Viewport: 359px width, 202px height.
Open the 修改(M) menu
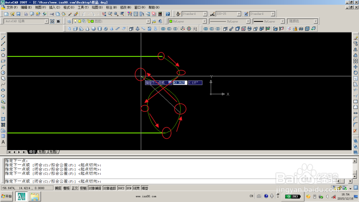tap(125, 8)
